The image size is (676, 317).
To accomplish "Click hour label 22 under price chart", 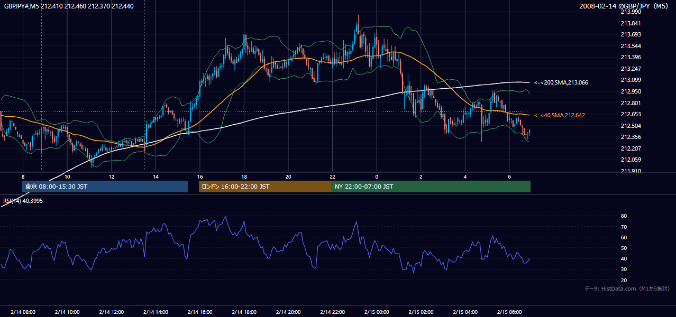I will (332, 176).
